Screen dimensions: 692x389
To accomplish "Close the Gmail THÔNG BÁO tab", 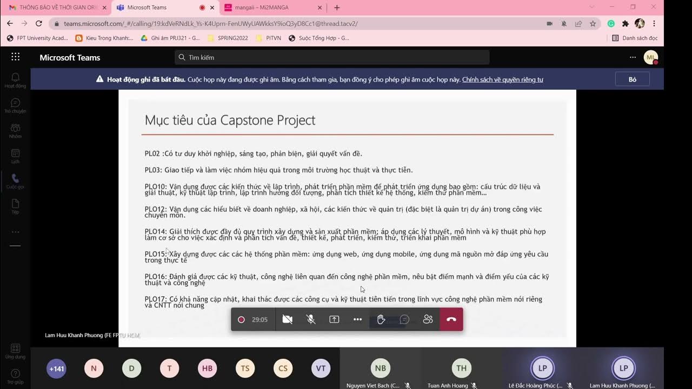I will point(104,8).
